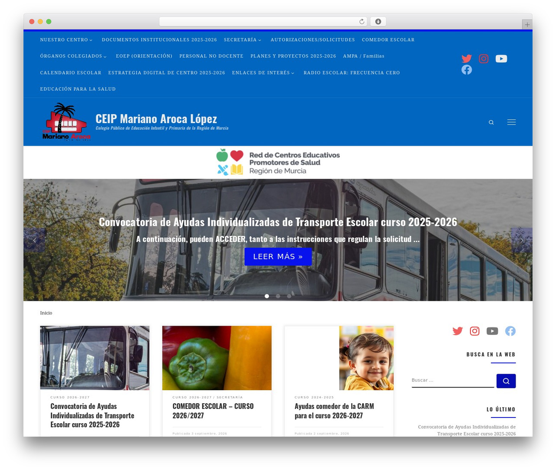Click the sidebar YouTube icon
556x470 pixels.
coord(492,331)
